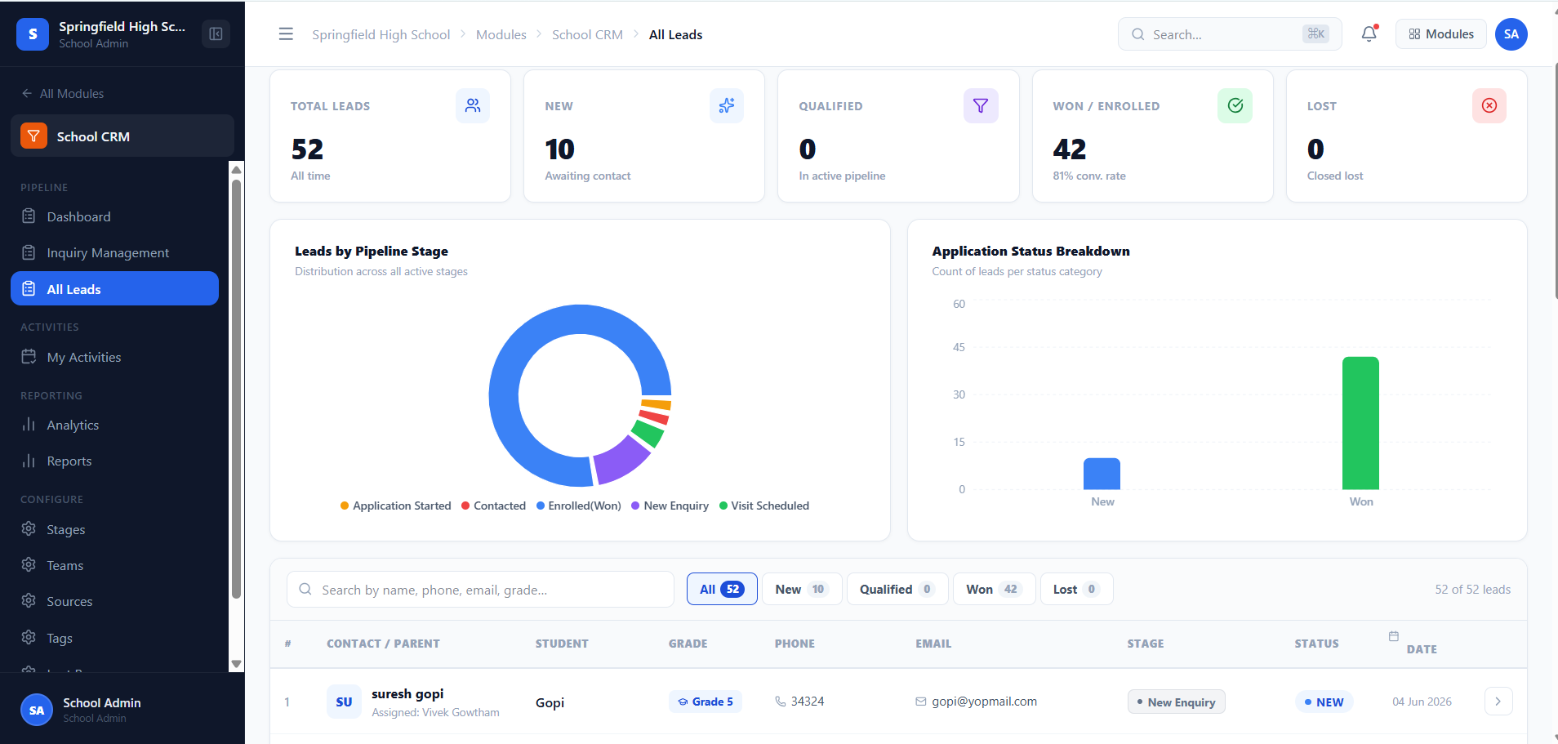Click Visit Scheduled legend green swatch

[723, 506]
